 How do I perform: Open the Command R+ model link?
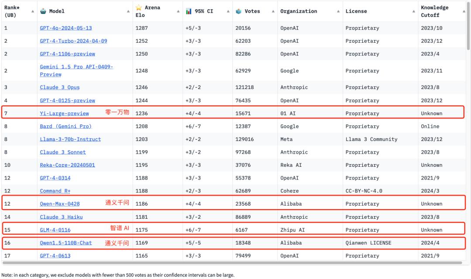55,191
